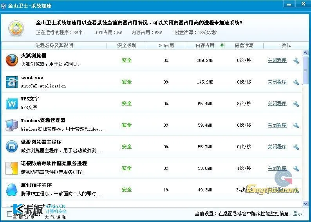
Task: Click 关闭程序 for 诺顿防病毒 service process
Action: (277, 168)
